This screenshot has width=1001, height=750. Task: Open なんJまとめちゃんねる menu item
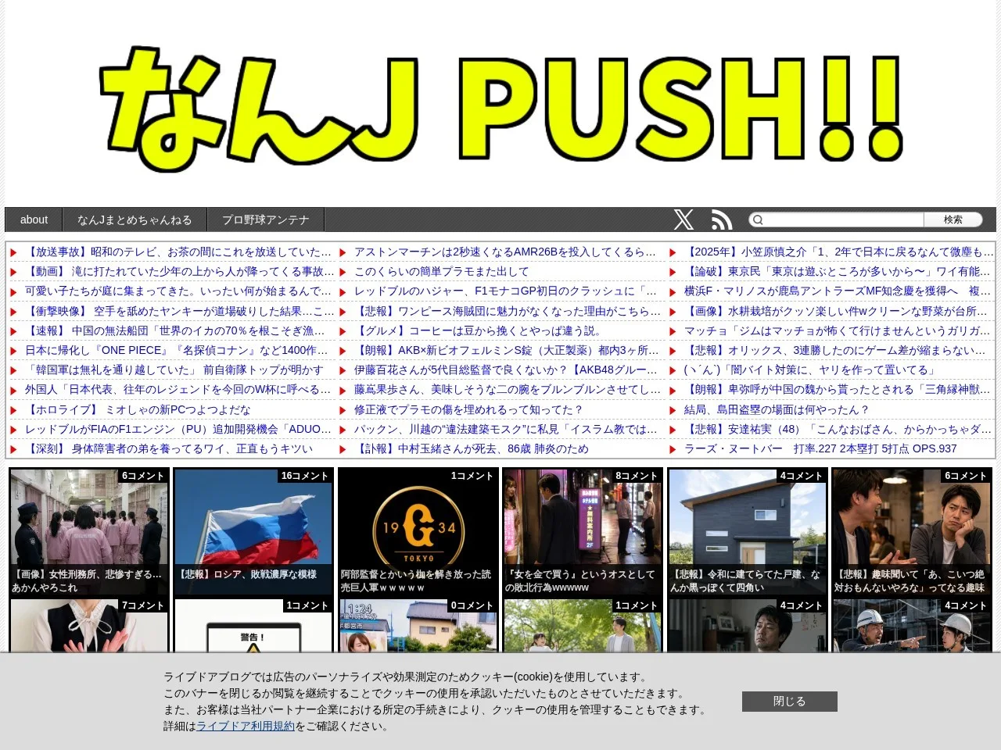[x=135, y=220]
